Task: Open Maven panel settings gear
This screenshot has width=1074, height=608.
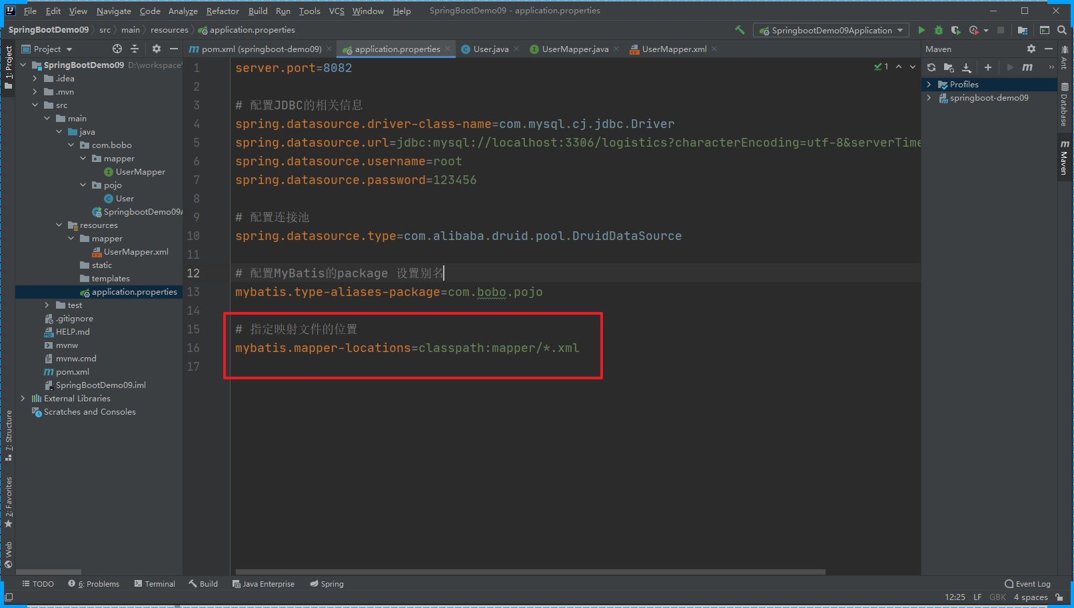Action: click(x=1031, y=49)
